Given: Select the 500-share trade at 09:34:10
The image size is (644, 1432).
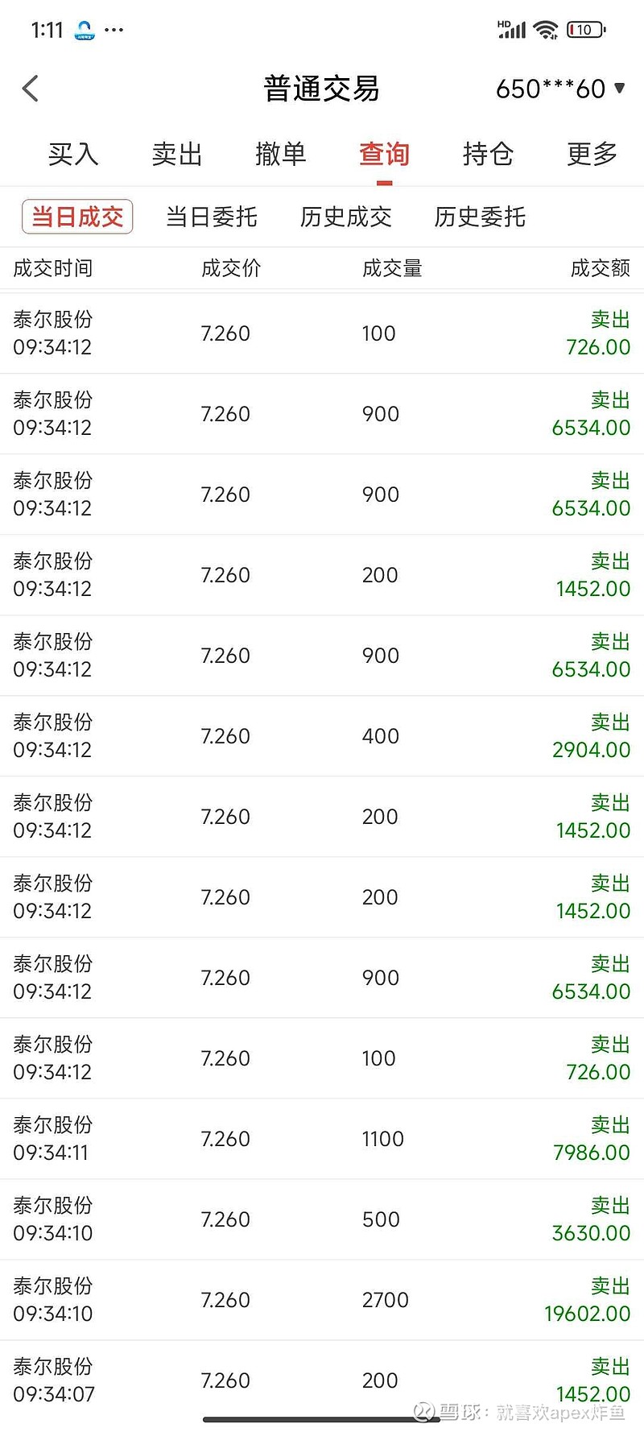Looking at the screenshot, I should [322, 1219].
